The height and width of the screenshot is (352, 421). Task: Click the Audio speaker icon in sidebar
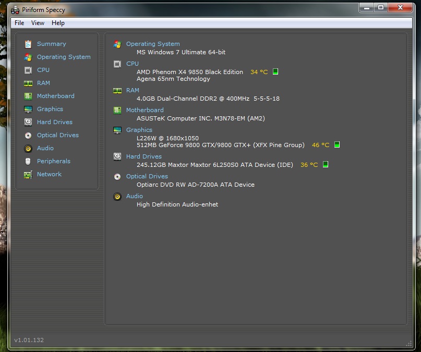tap(28, 149)
